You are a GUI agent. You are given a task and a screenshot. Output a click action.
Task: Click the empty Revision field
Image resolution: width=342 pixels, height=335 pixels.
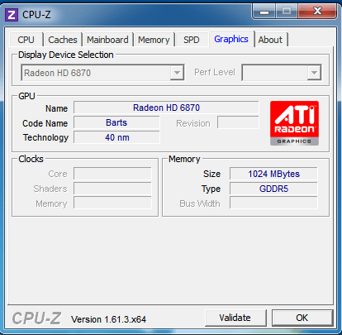pyautogui.click(x=238, y=122)
